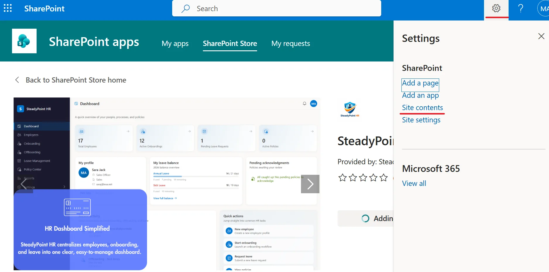Click the Adding progress button
Screen dimensions: 549x272
(365, 218)
